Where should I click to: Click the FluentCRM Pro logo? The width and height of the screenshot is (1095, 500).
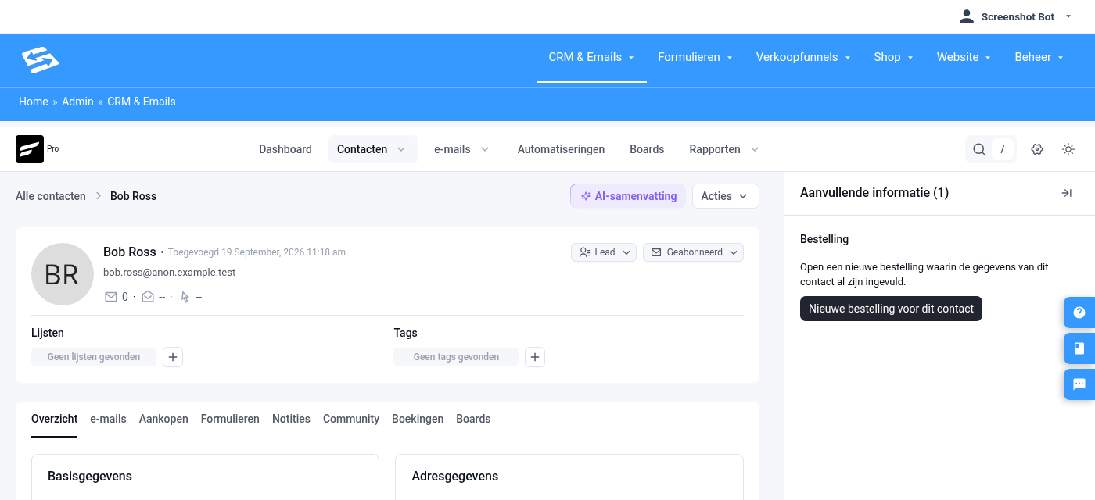[30, 149]
